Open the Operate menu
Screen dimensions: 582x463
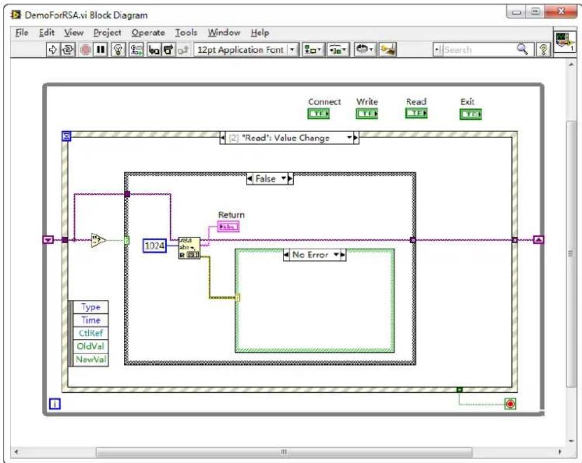click(x=148, y=33)
